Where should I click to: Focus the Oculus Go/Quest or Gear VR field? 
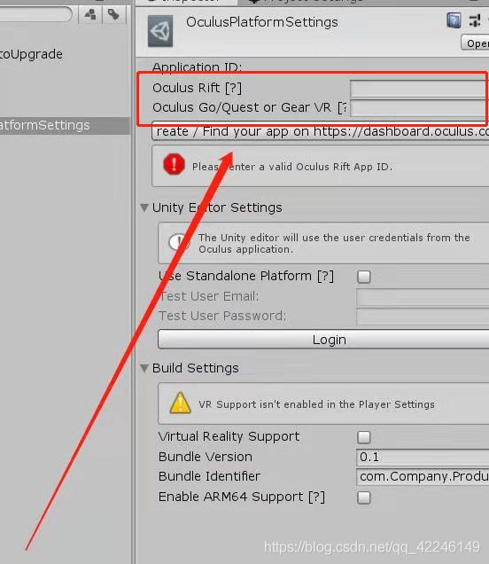coord(420,108)
